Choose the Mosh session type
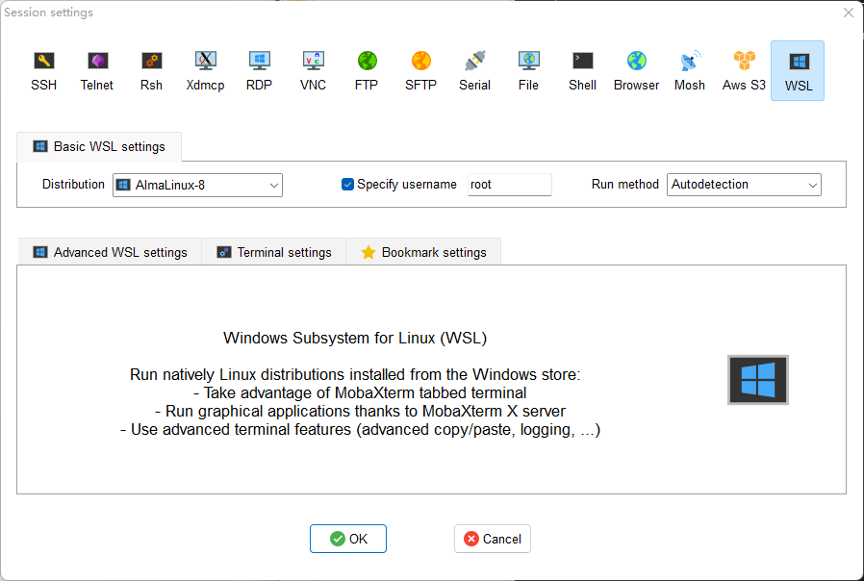This screenshot has height=581, width=864. (690, 70)
